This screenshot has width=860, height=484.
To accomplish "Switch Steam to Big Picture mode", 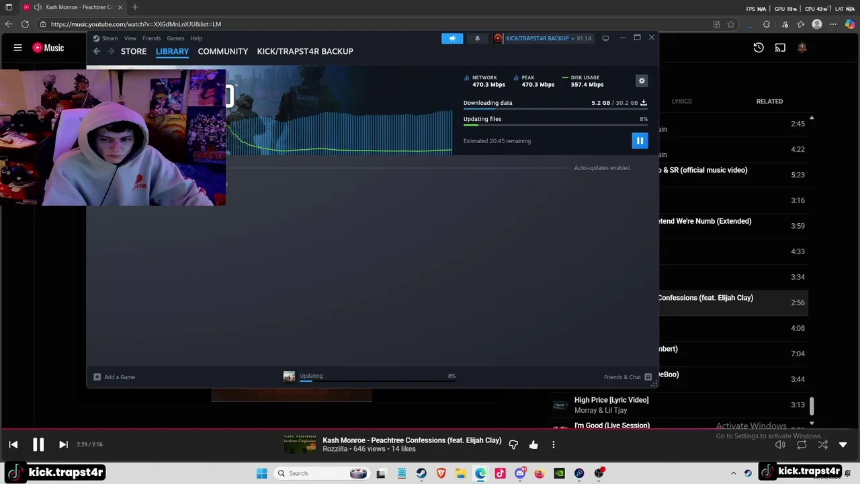I will tap(605, 38).
